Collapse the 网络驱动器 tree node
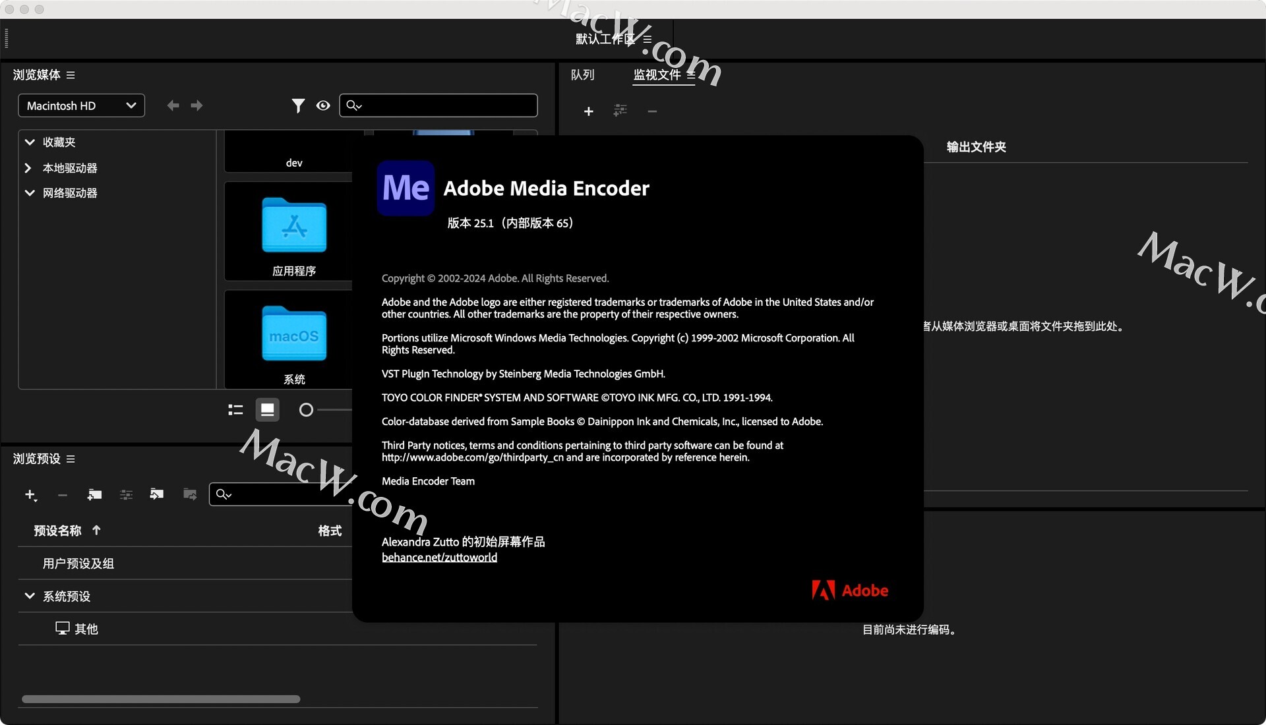The image size is (1266, 725). click(30, 193)
